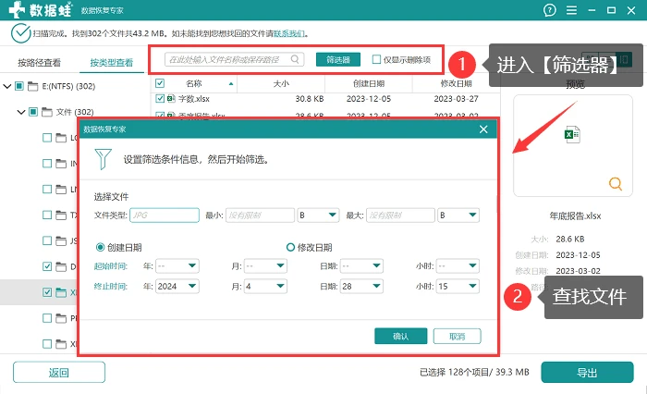Click the 年底报告.xlsx name in the preview pane
Screen dimensions: 647x394
pyautogui.click(x=575, y=215)
